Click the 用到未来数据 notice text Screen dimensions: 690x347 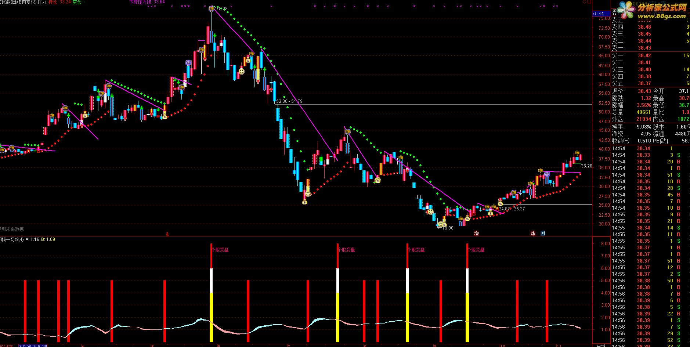[12, 229]
